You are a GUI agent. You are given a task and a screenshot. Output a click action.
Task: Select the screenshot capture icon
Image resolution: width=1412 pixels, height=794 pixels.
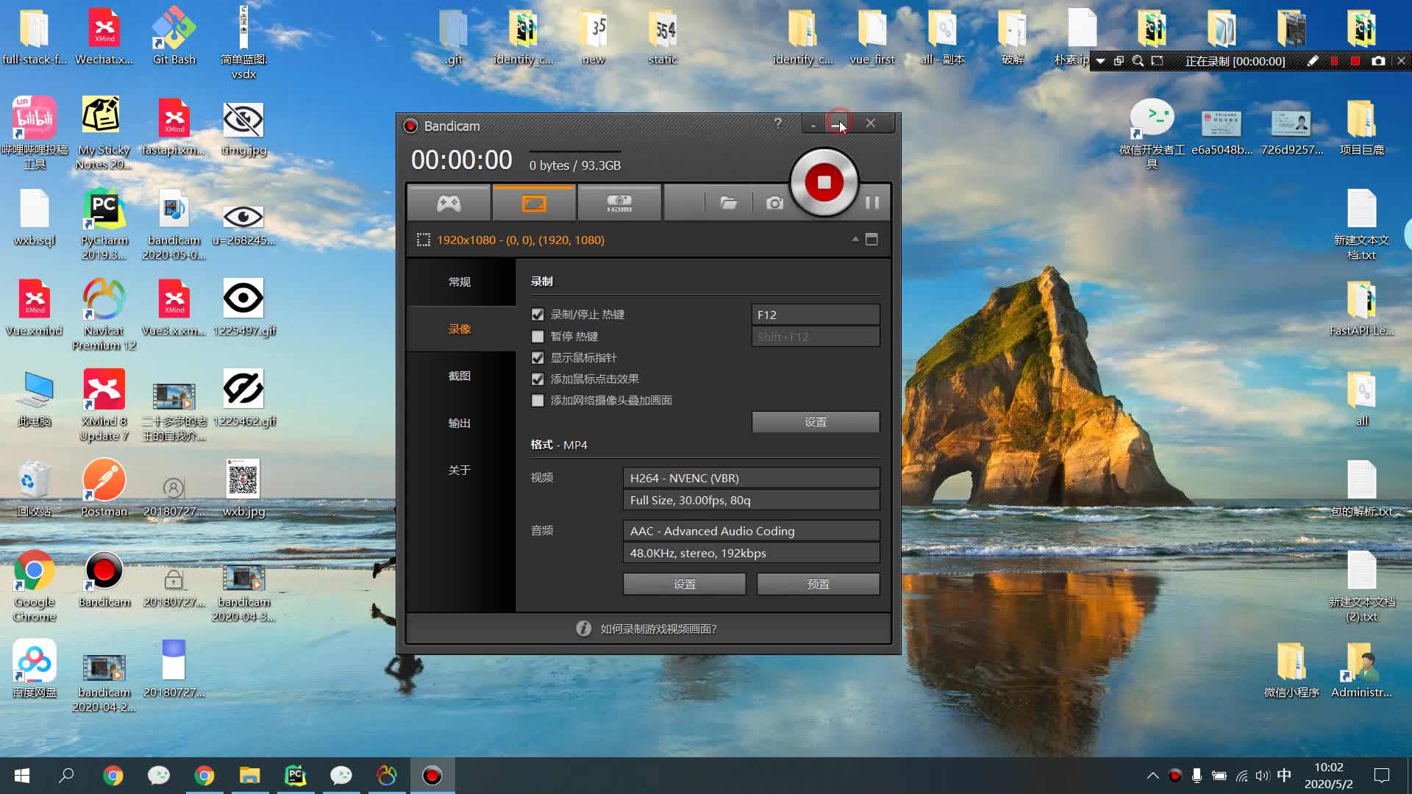[775, 203]
